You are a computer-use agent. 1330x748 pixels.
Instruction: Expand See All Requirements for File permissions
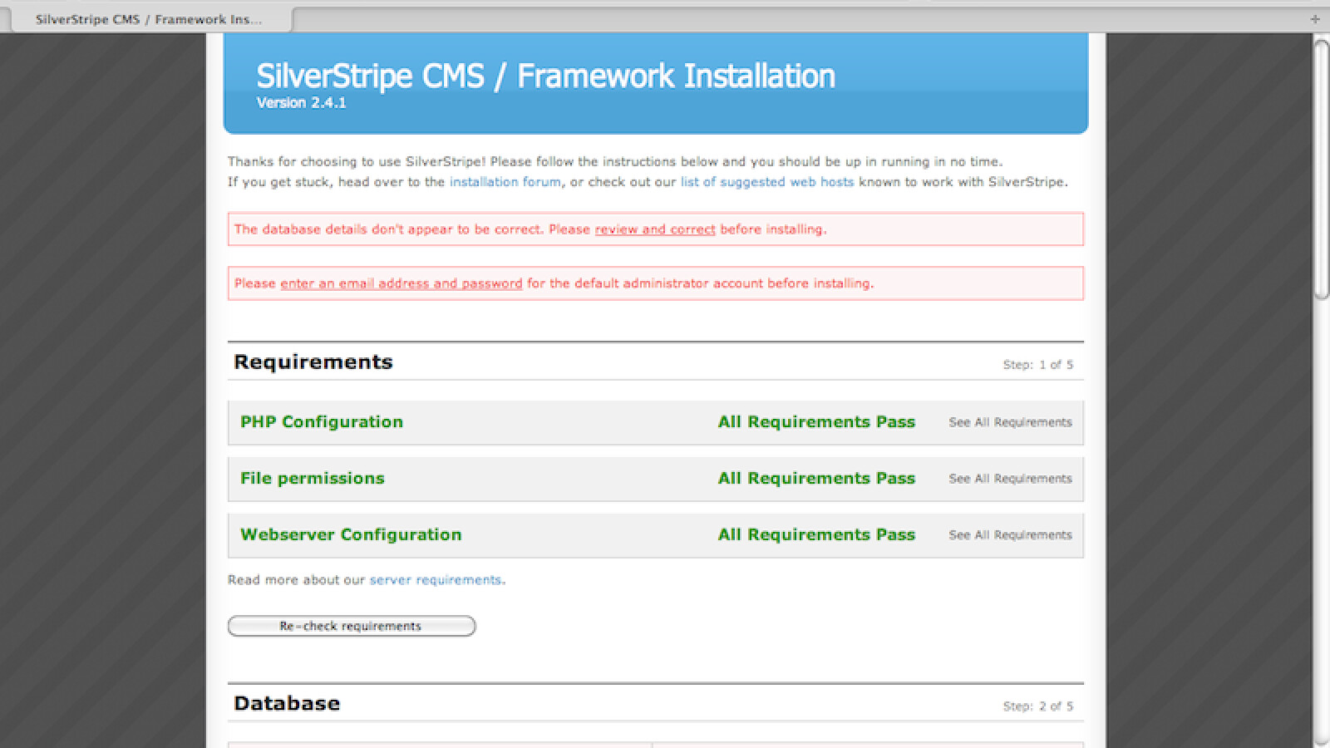pyautogui.click(x=1010, y=479)
